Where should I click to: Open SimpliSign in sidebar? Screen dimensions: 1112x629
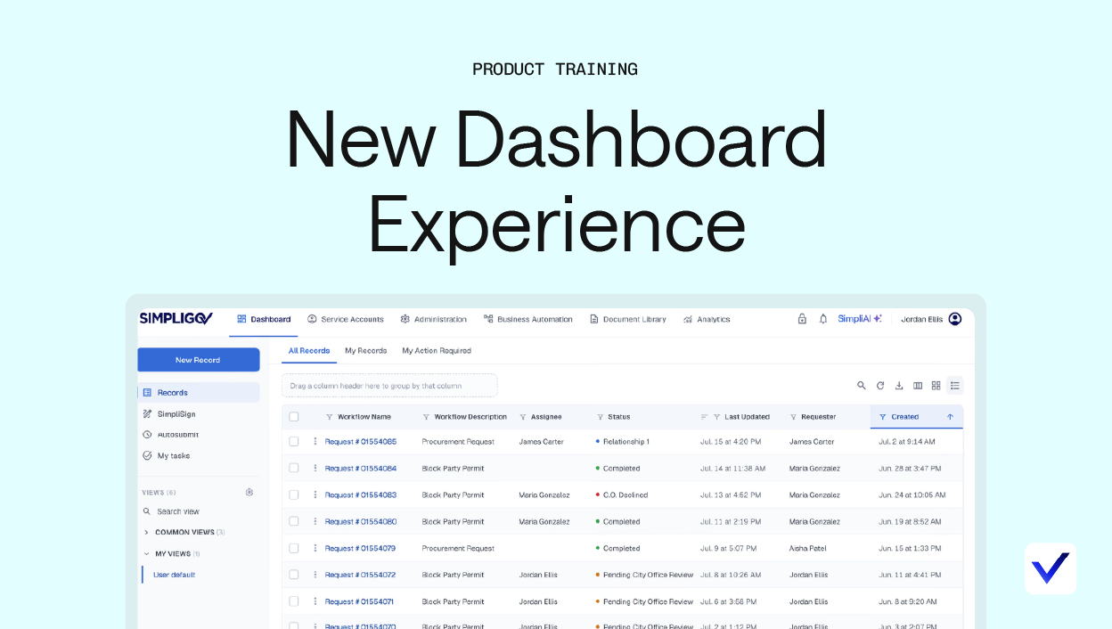click(169, 413)
